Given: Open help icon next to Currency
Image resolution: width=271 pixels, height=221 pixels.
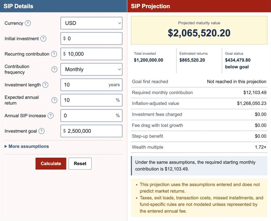Looking at the screenshot, I should pyautogui.click(x=28, y=23).
